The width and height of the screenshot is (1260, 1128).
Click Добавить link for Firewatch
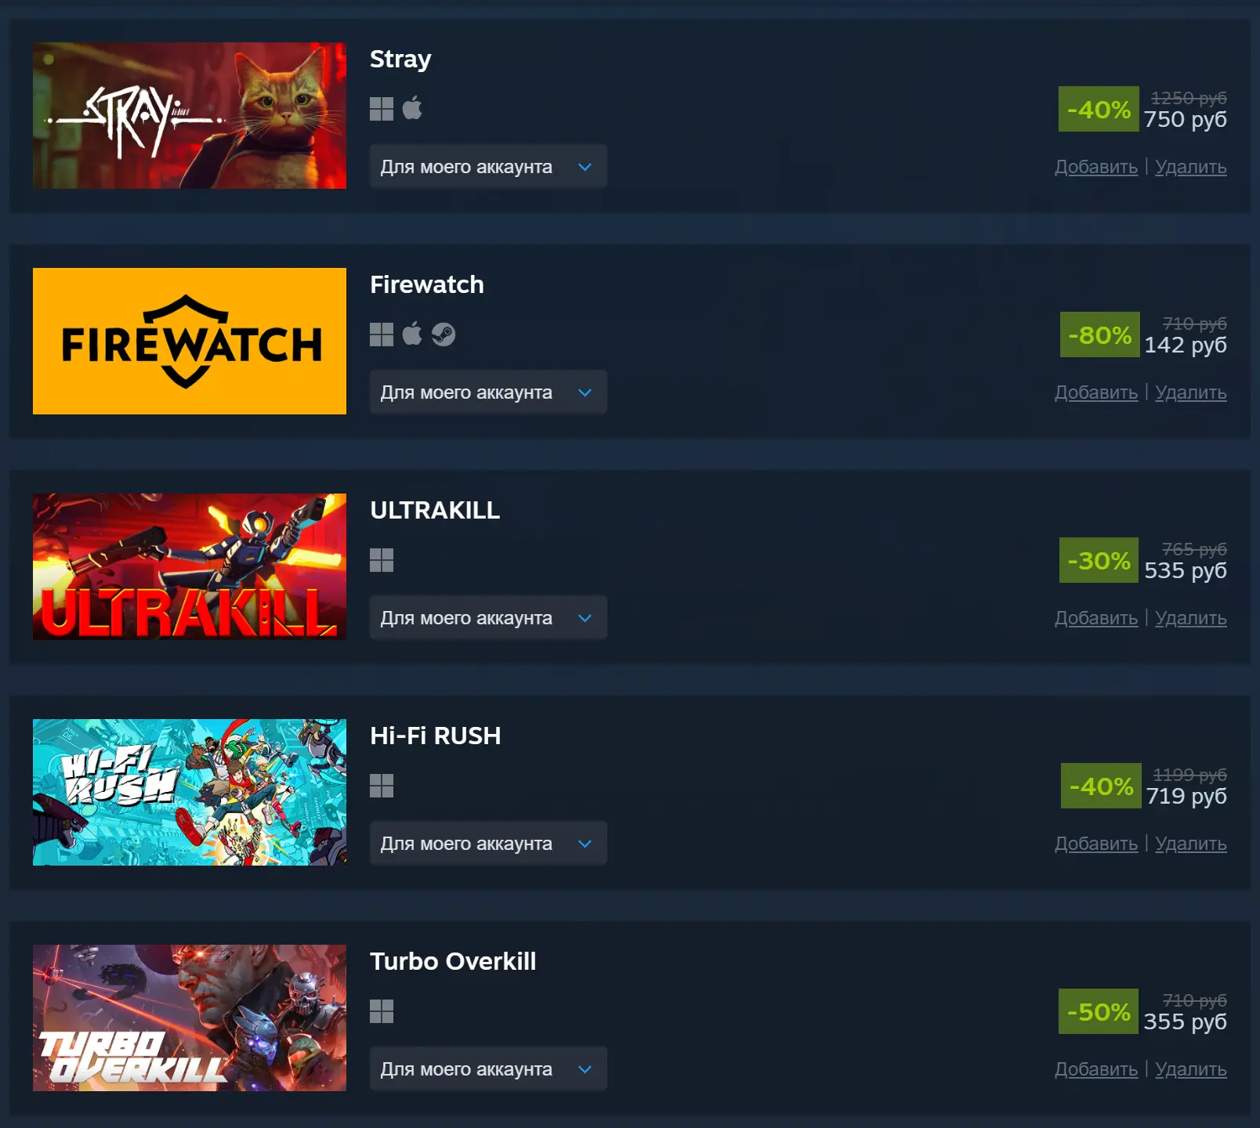click(1096, 392)
